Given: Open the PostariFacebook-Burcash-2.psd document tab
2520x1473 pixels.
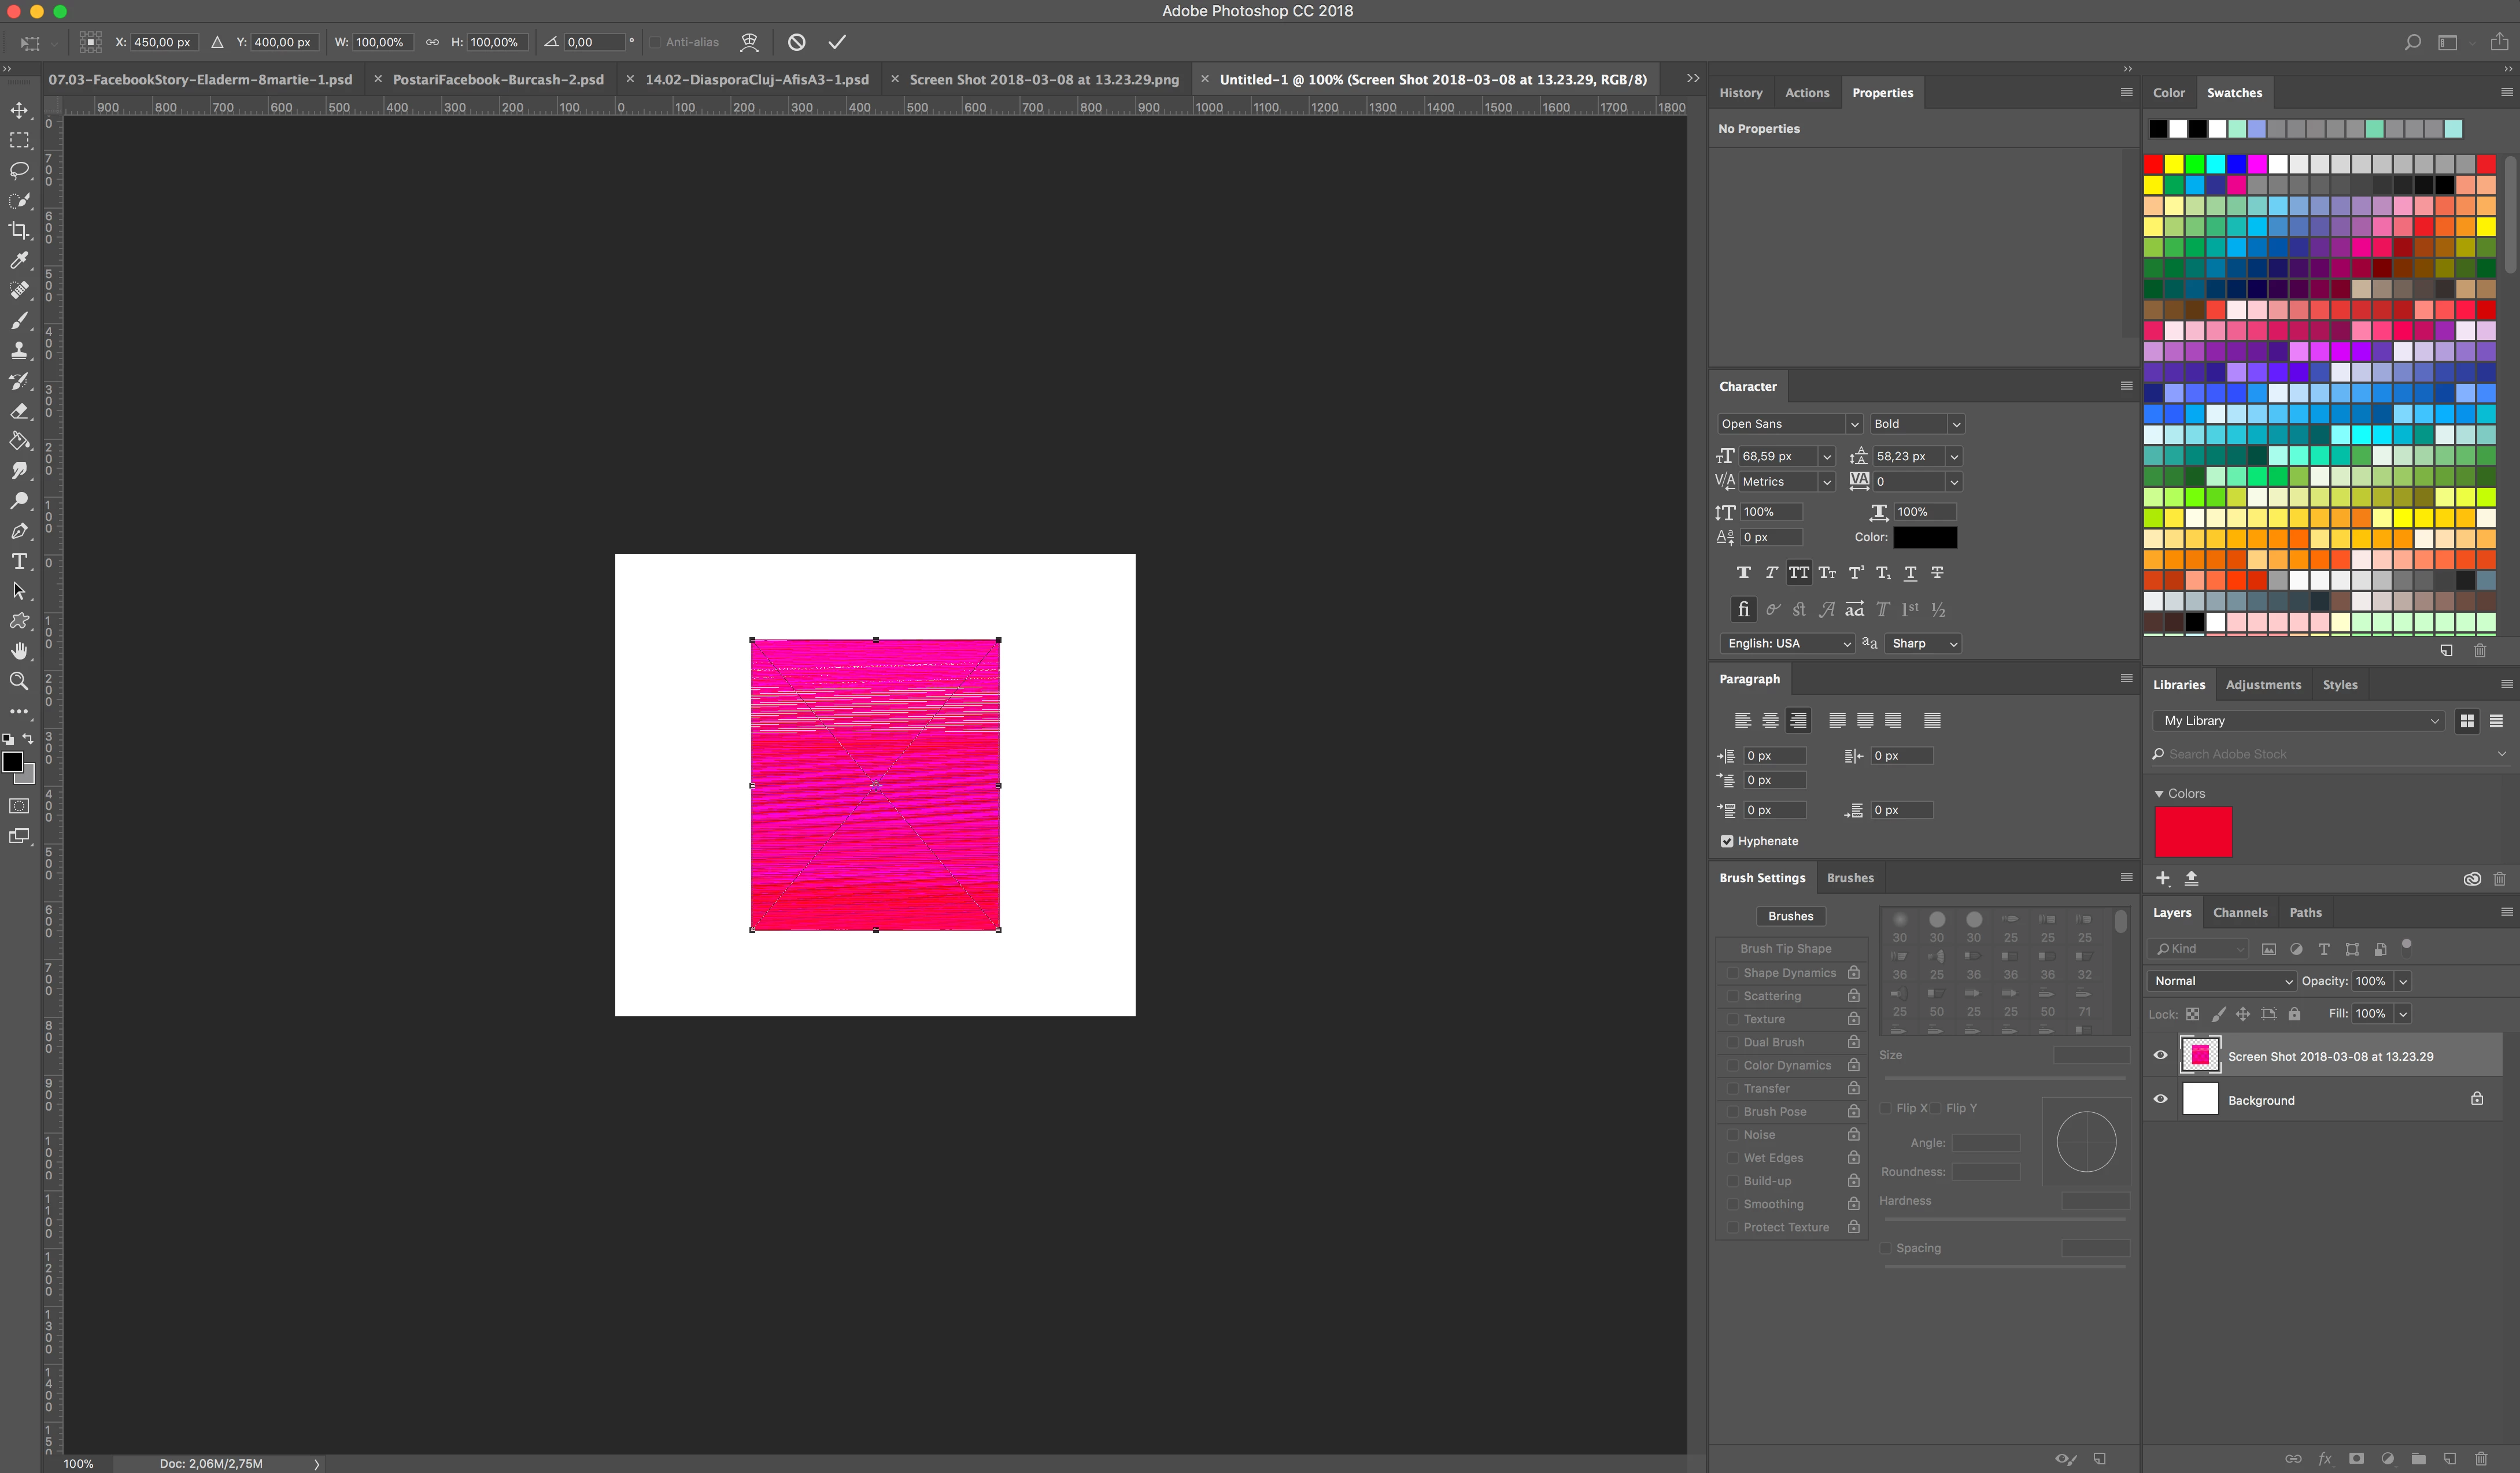Looking at the screenshot, I should pos(497,79).
